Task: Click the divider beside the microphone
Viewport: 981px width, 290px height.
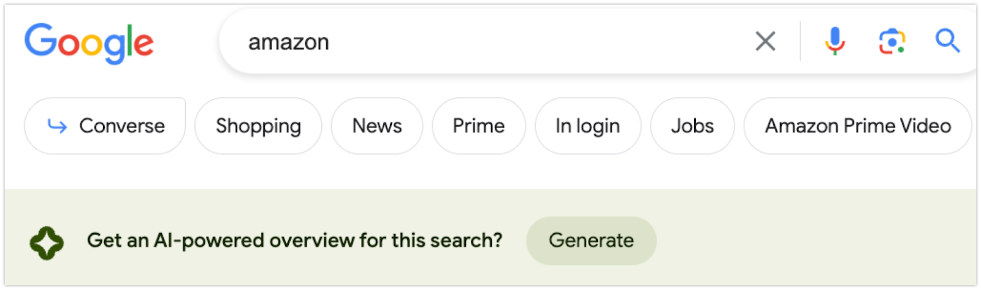Action: tap(800, 41)
